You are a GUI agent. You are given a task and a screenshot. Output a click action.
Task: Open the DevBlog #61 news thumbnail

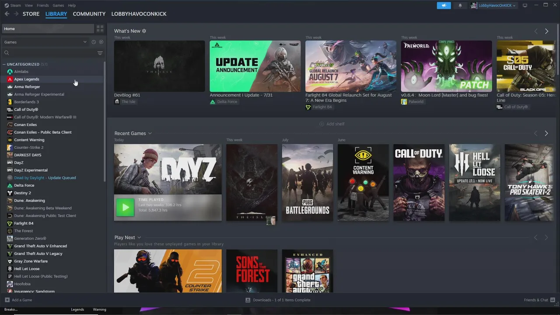159,66
